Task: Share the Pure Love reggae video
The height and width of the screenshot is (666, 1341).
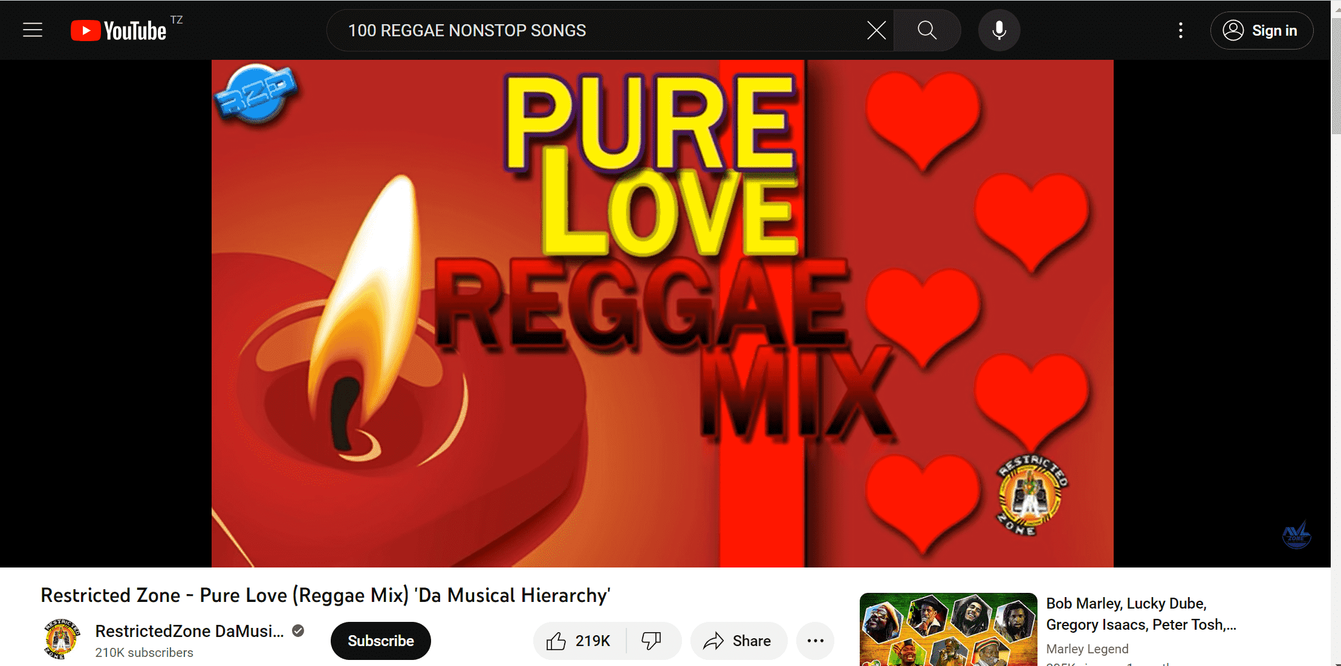Action: 739,641
